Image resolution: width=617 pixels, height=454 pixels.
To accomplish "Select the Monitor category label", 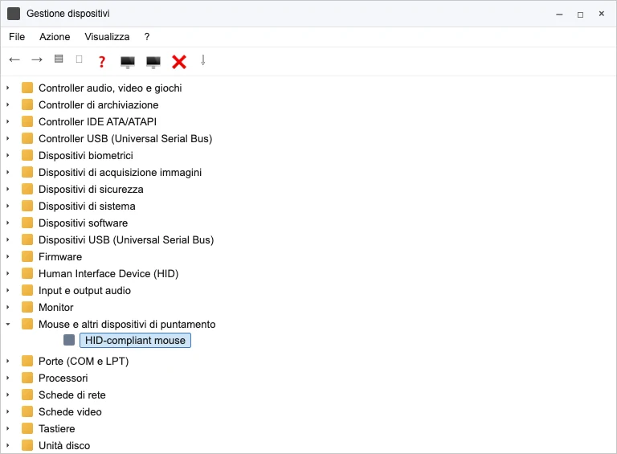I will click(x=56, y=307).
